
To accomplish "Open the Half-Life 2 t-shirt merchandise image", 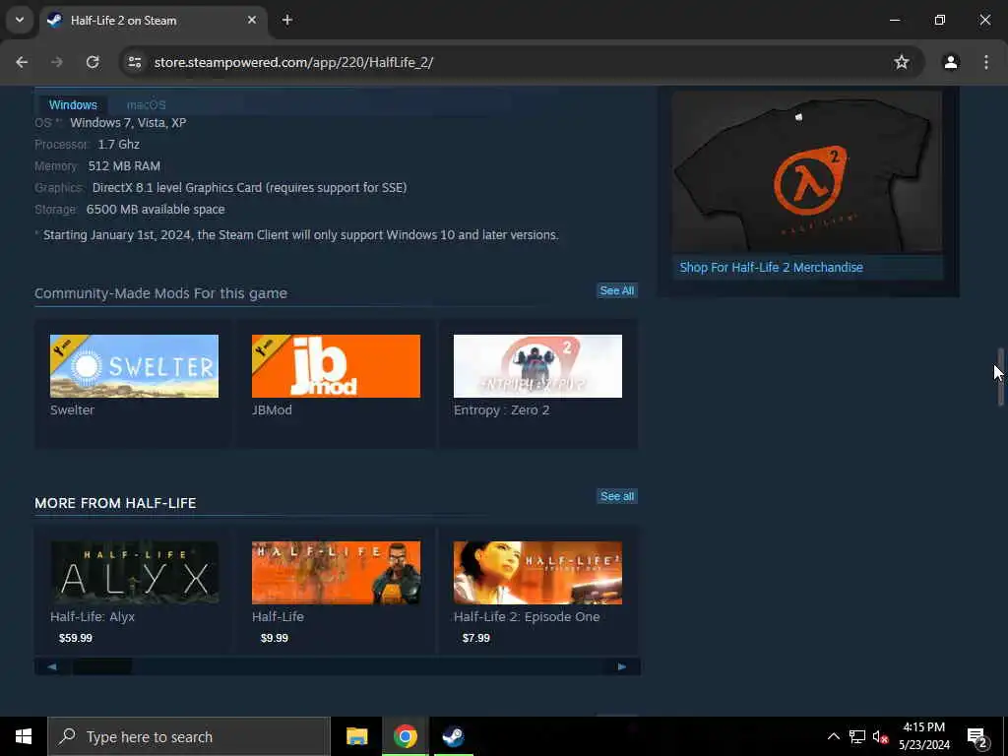I will point(807,172).
